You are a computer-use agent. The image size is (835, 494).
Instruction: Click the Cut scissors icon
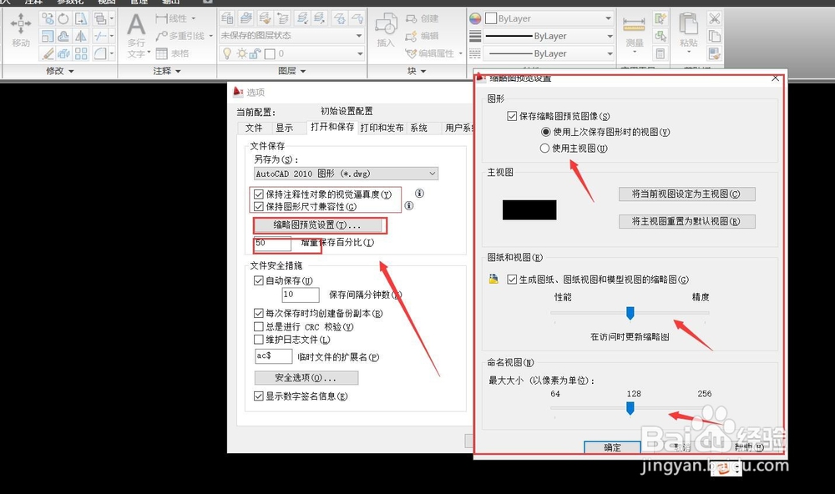pos(714,18)
